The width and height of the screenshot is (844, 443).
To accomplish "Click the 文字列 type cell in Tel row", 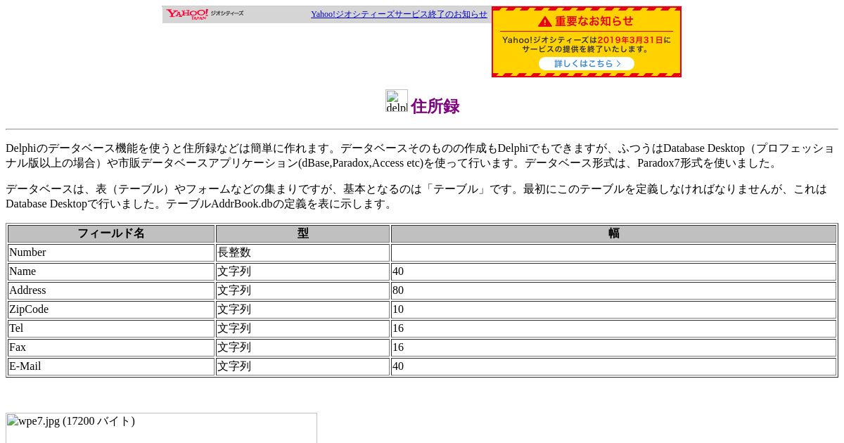I will pyautogui.click(x=302, y=328).
